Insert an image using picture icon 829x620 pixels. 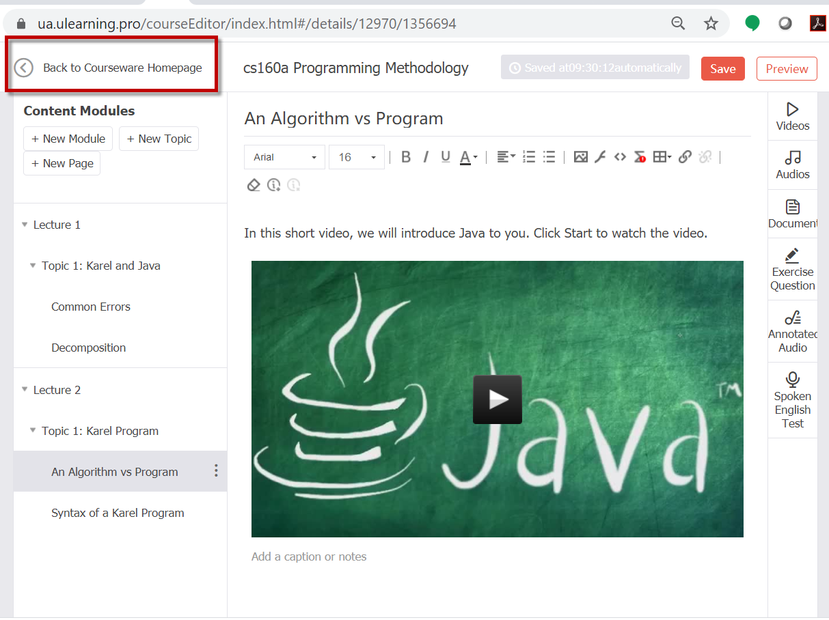point(581,157)
